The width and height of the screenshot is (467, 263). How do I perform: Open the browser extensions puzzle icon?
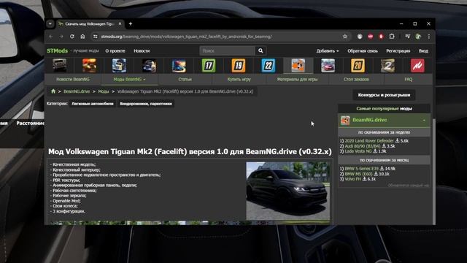point(392,37)
